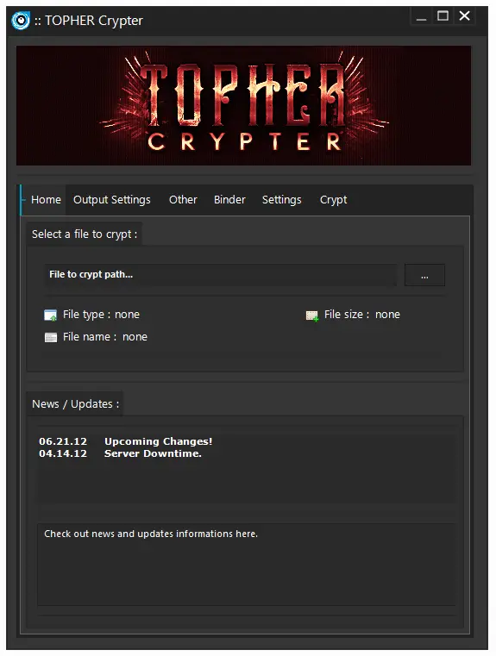The height and width of the screenshot is (656, 496).
Task: Maximize the TOPHER Crypter window
Action: (443, 16)
